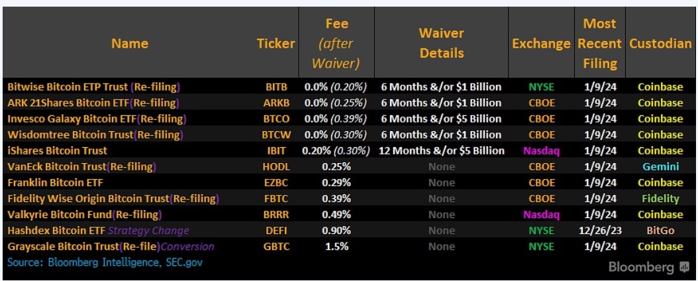The image size is (698, 281).
Task: Click the Most Recent Filing header
Action: [600, 44]
